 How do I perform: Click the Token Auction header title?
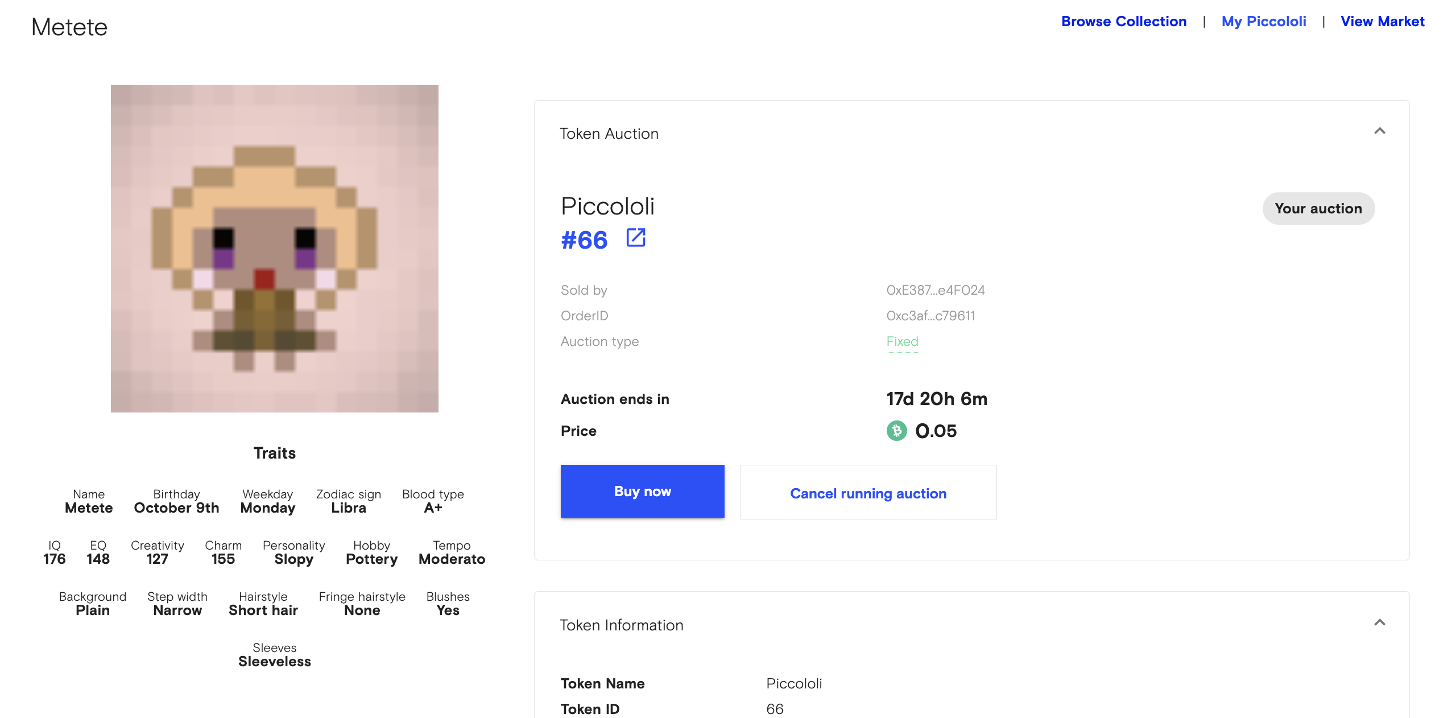pyautogui.click(x=609, y=134)
